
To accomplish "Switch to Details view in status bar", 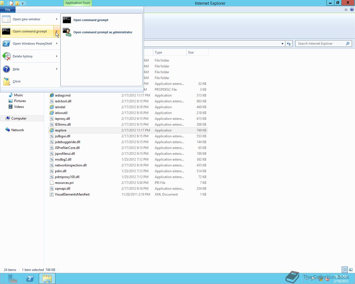I will (x=345, y=270).
